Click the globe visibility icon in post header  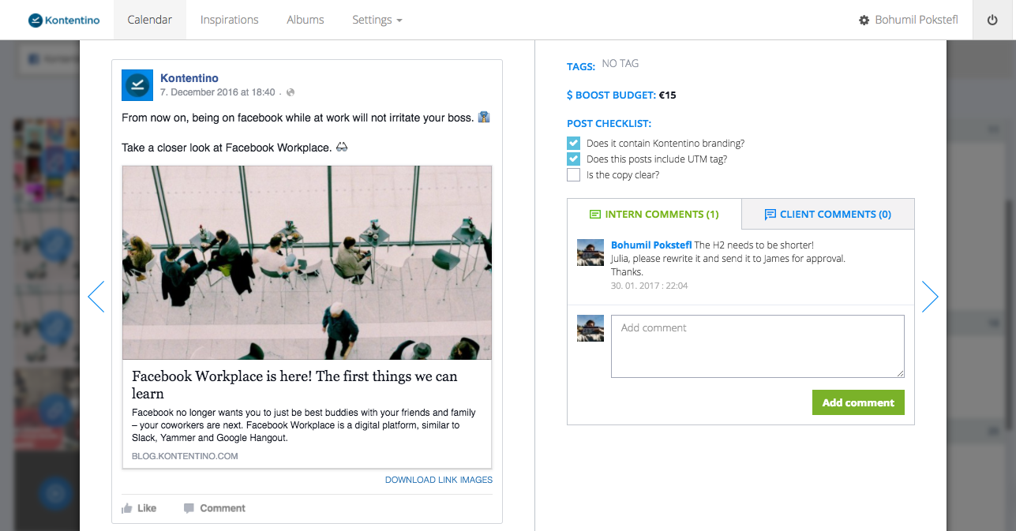click(291, 92)
